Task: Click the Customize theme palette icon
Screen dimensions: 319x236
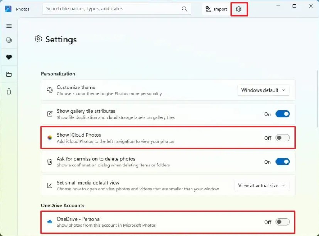Action: coord(50,90)
